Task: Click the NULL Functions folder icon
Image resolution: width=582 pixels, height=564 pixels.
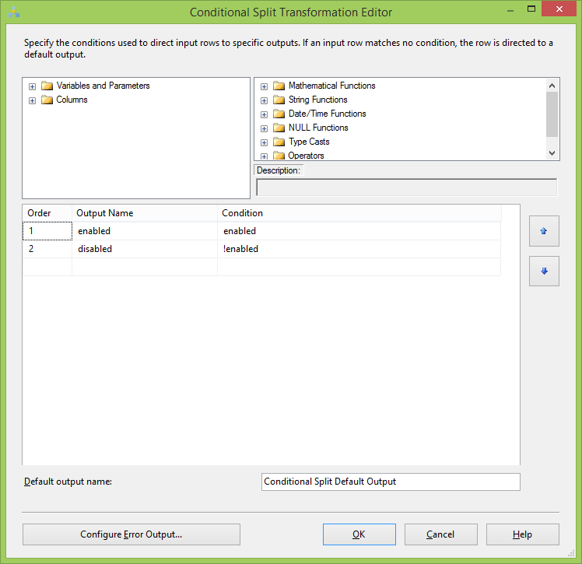Action: pos(279,128)
